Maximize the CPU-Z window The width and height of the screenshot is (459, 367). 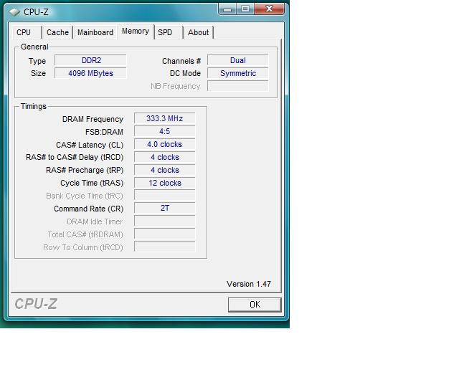pyautogui.click(x=245, y=9)
